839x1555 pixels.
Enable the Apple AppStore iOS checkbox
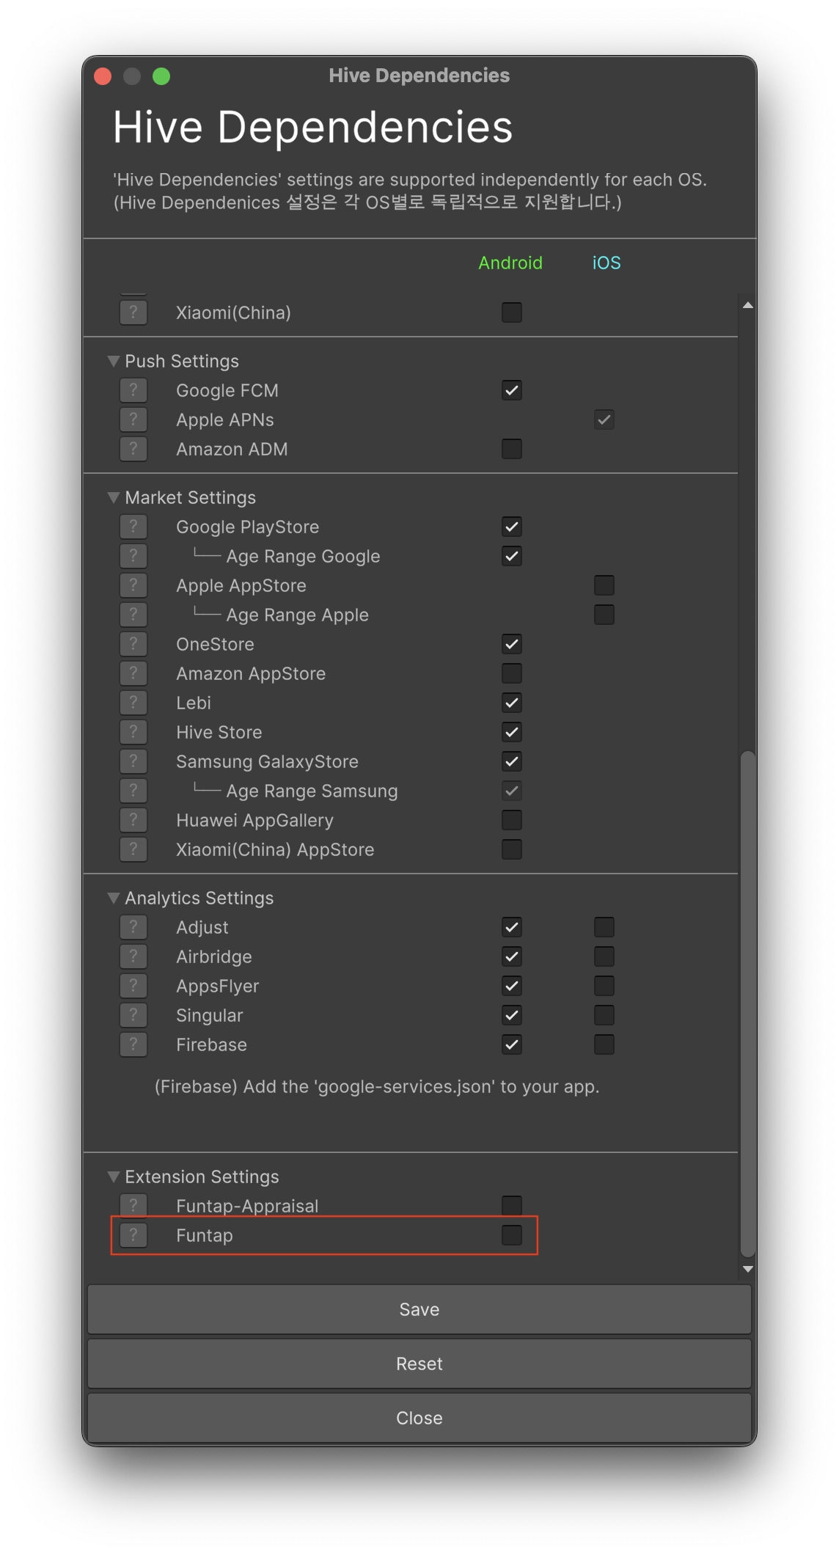click(604, 585)
